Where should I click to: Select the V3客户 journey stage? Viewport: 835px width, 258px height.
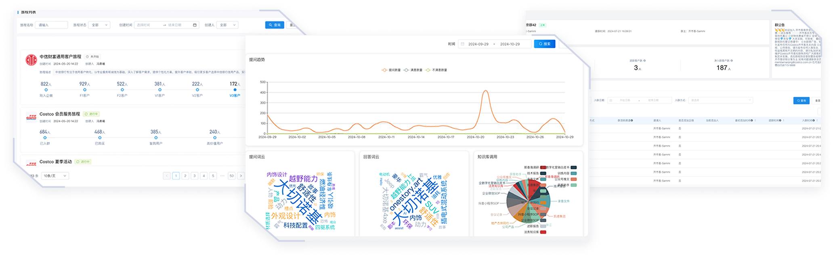tap(235, 90)
